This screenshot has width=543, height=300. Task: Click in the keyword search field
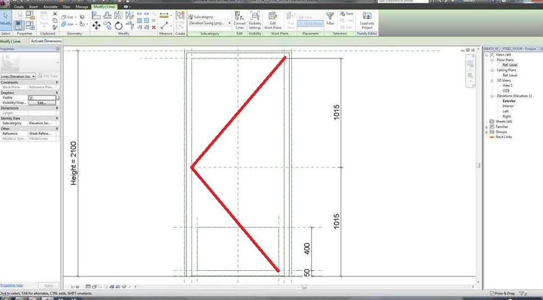pyautogui.click(x=403, y=1)
